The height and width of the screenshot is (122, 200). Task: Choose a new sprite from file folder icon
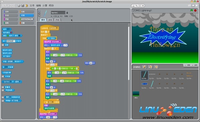(150, 67)
